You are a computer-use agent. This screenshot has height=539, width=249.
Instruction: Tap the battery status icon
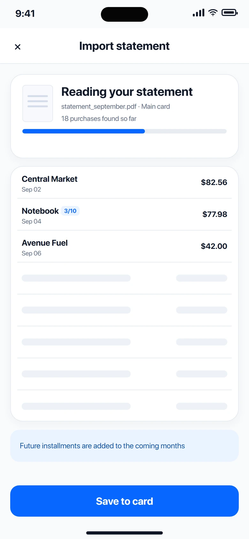(x=230, y=13)
